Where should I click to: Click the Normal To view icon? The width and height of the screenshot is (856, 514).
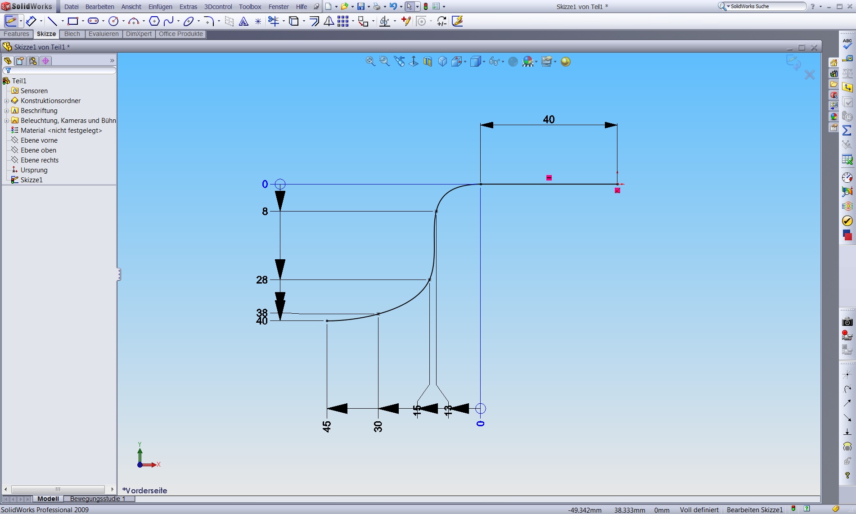413,62
